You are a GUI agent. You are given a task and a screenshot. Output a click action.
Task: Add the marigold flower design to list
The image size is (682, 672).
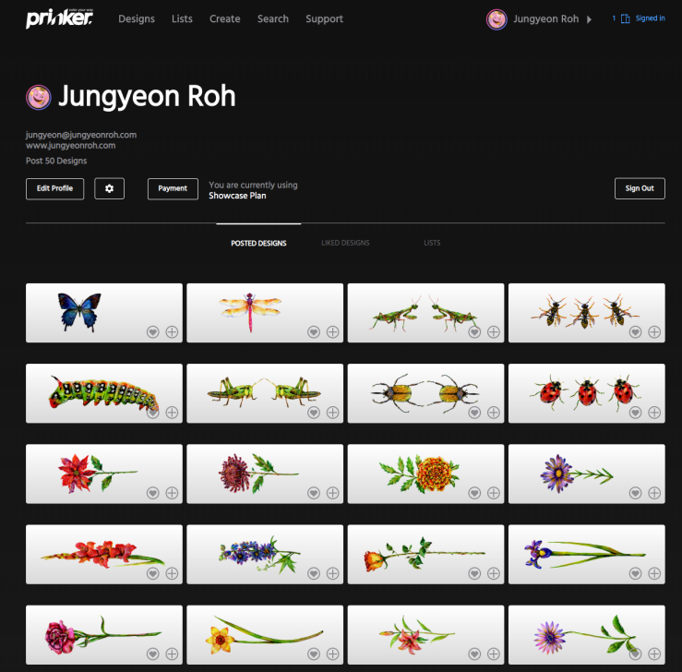click(493, 493)
